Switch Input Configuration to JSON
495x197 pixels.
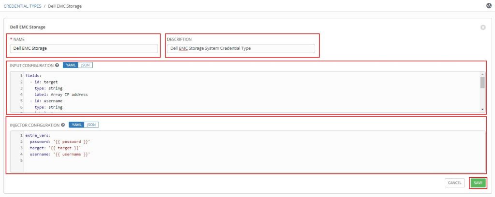coord(85,65)
